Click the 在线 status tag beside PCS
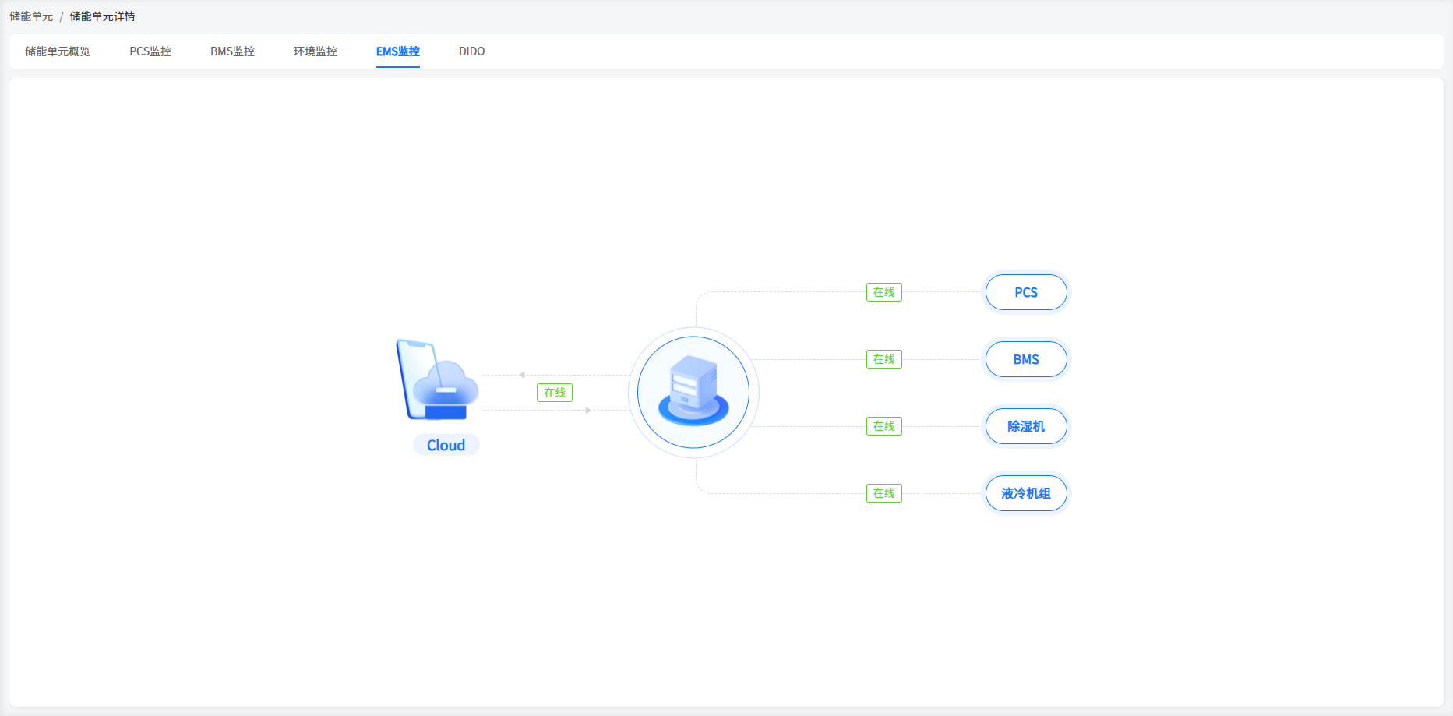 pos(883,292)
